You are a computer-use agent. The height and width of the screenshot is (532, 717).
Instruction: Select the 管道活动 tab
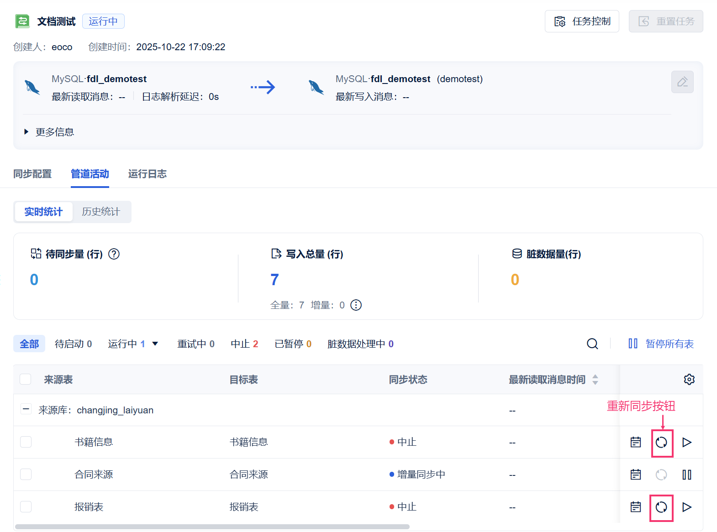(x=90, y=174)
